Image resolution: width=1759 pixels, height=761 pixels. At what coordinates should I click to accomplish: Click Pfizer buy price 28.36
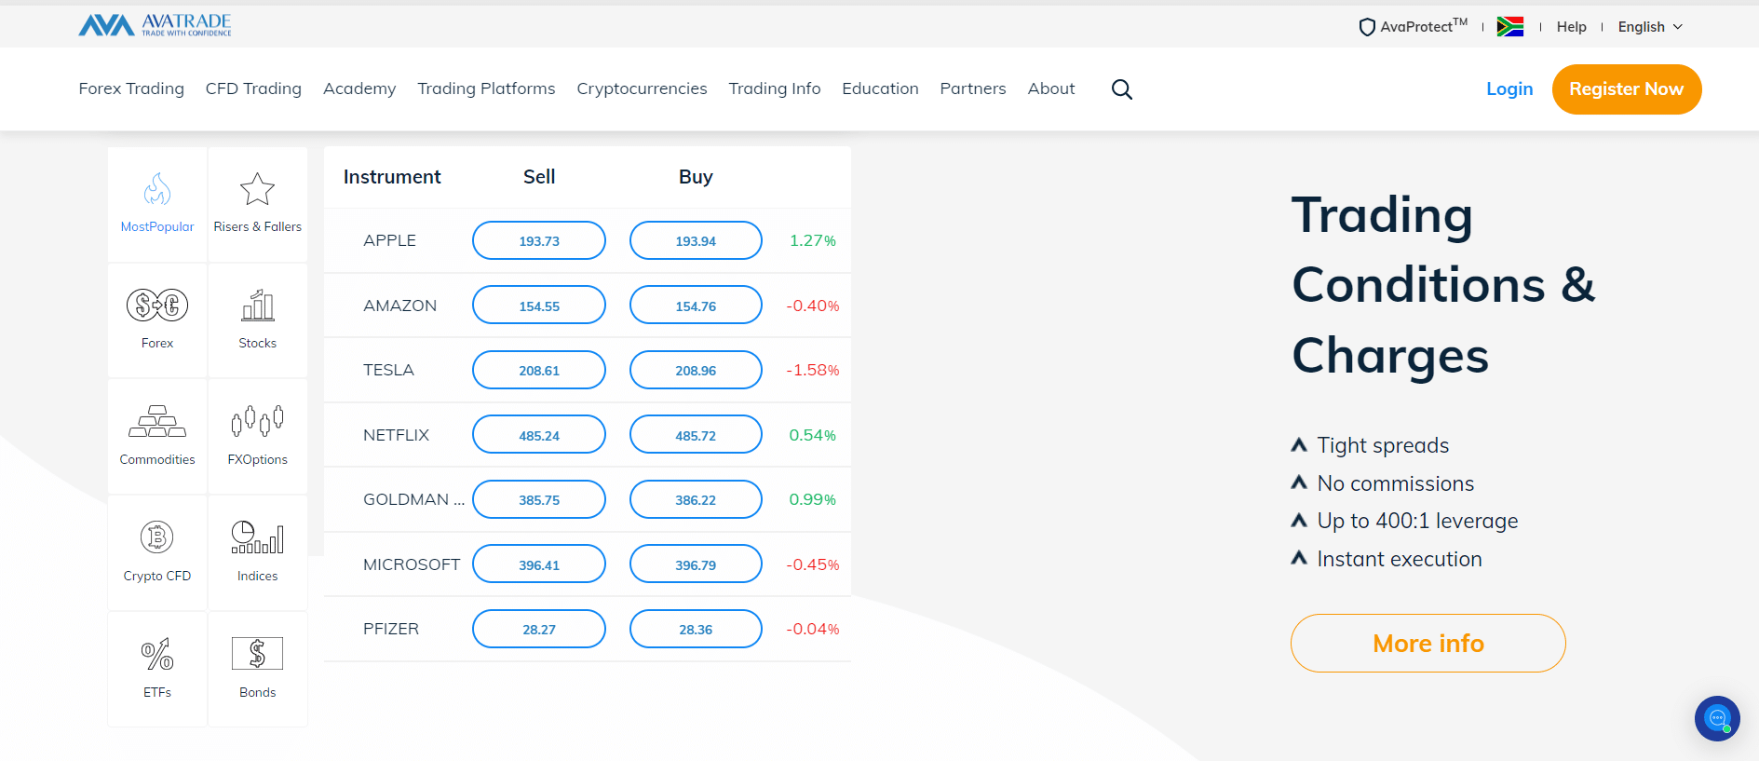[696, 629]
